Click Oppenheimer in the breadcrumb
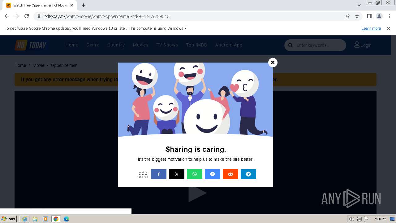Viewport: 396px width, 223px height. (64, 65)
